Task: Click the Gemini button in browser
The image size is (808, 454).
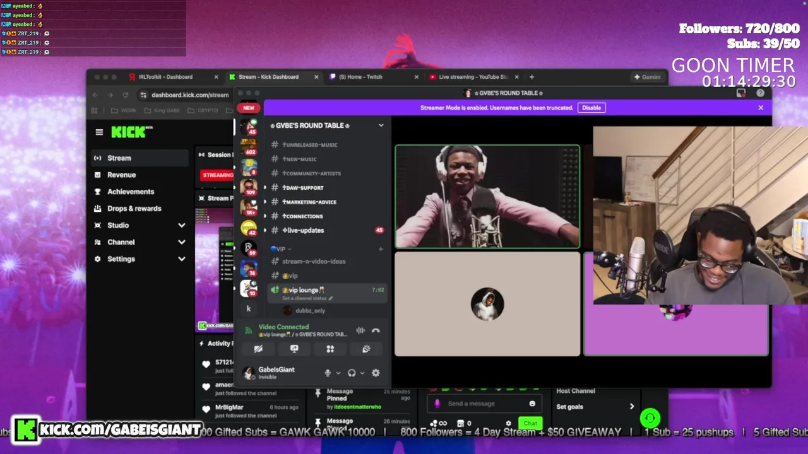Action: pos(648,77)
